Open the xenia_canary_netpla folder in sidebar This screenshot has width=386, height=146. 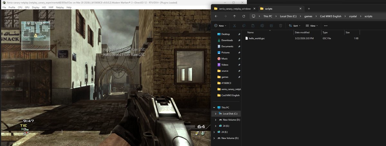pos(229,89)
